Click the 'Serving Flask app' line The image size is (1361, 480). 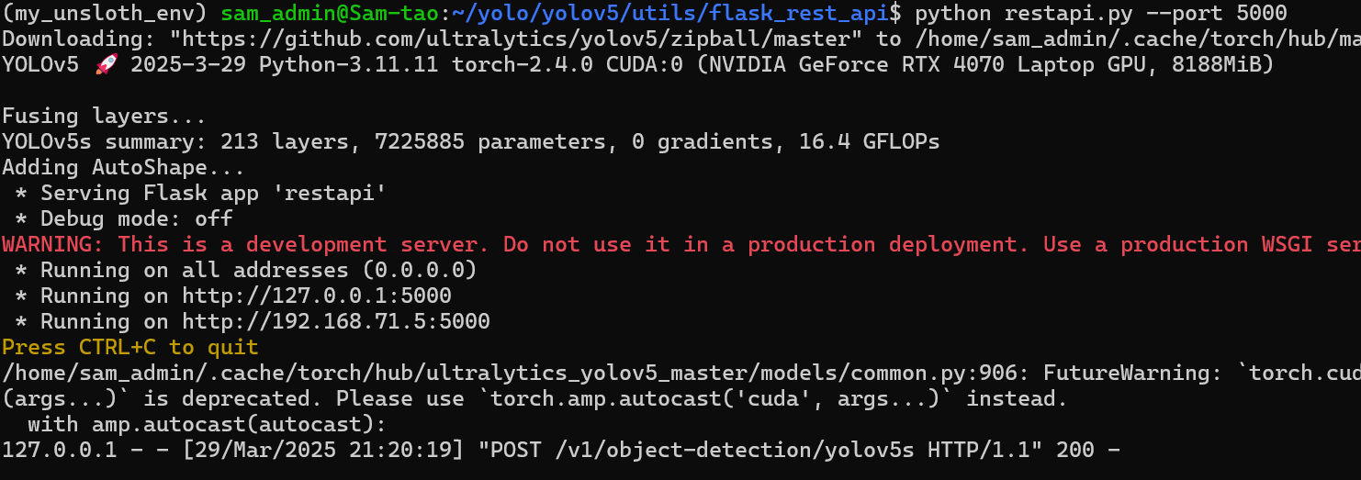(x=213, y=194)
